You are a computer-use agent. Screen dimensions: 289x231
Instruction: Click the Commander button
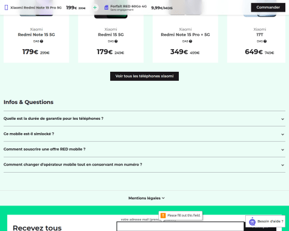(268, 7)
